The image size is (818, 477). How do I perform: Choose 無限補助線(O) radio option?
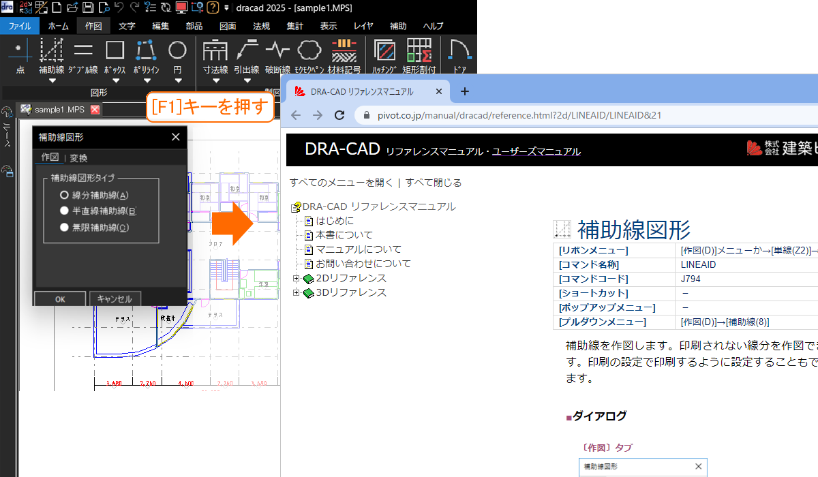pos(95,228)
